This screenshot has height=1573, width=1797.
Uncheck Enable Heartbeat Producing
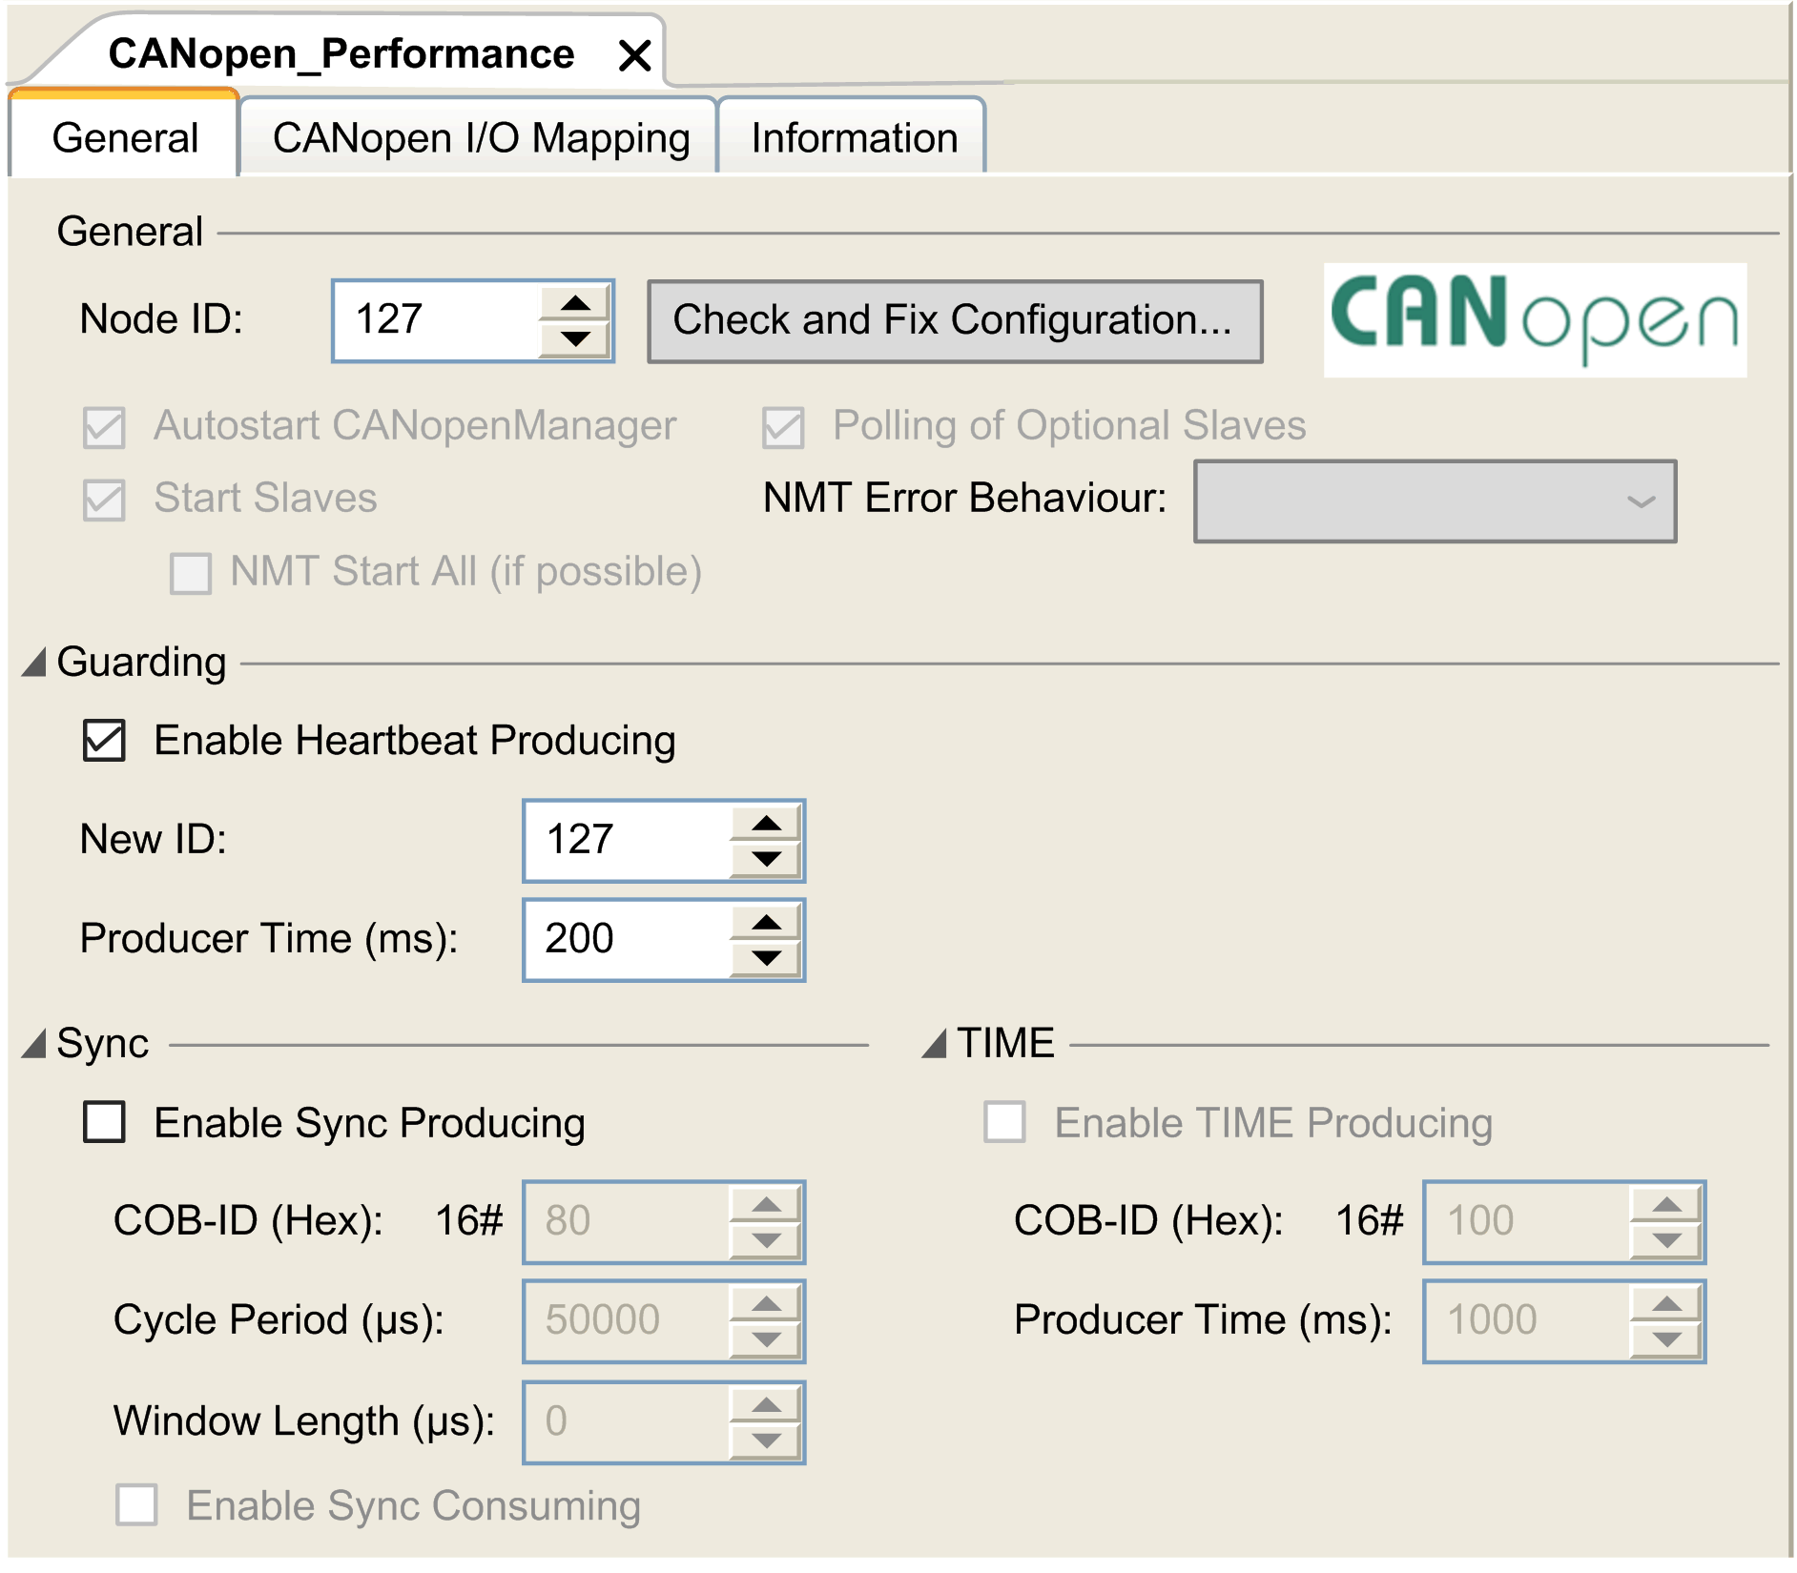pyautogui.click(x=105, y=740)
